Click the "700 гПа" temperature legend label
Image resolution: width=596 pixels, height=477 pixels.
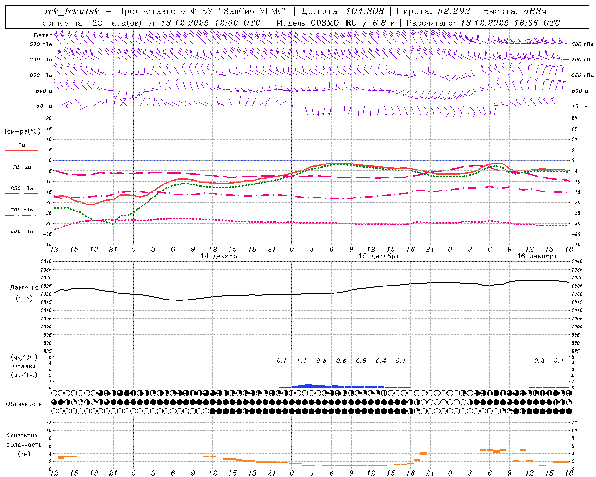22,210
